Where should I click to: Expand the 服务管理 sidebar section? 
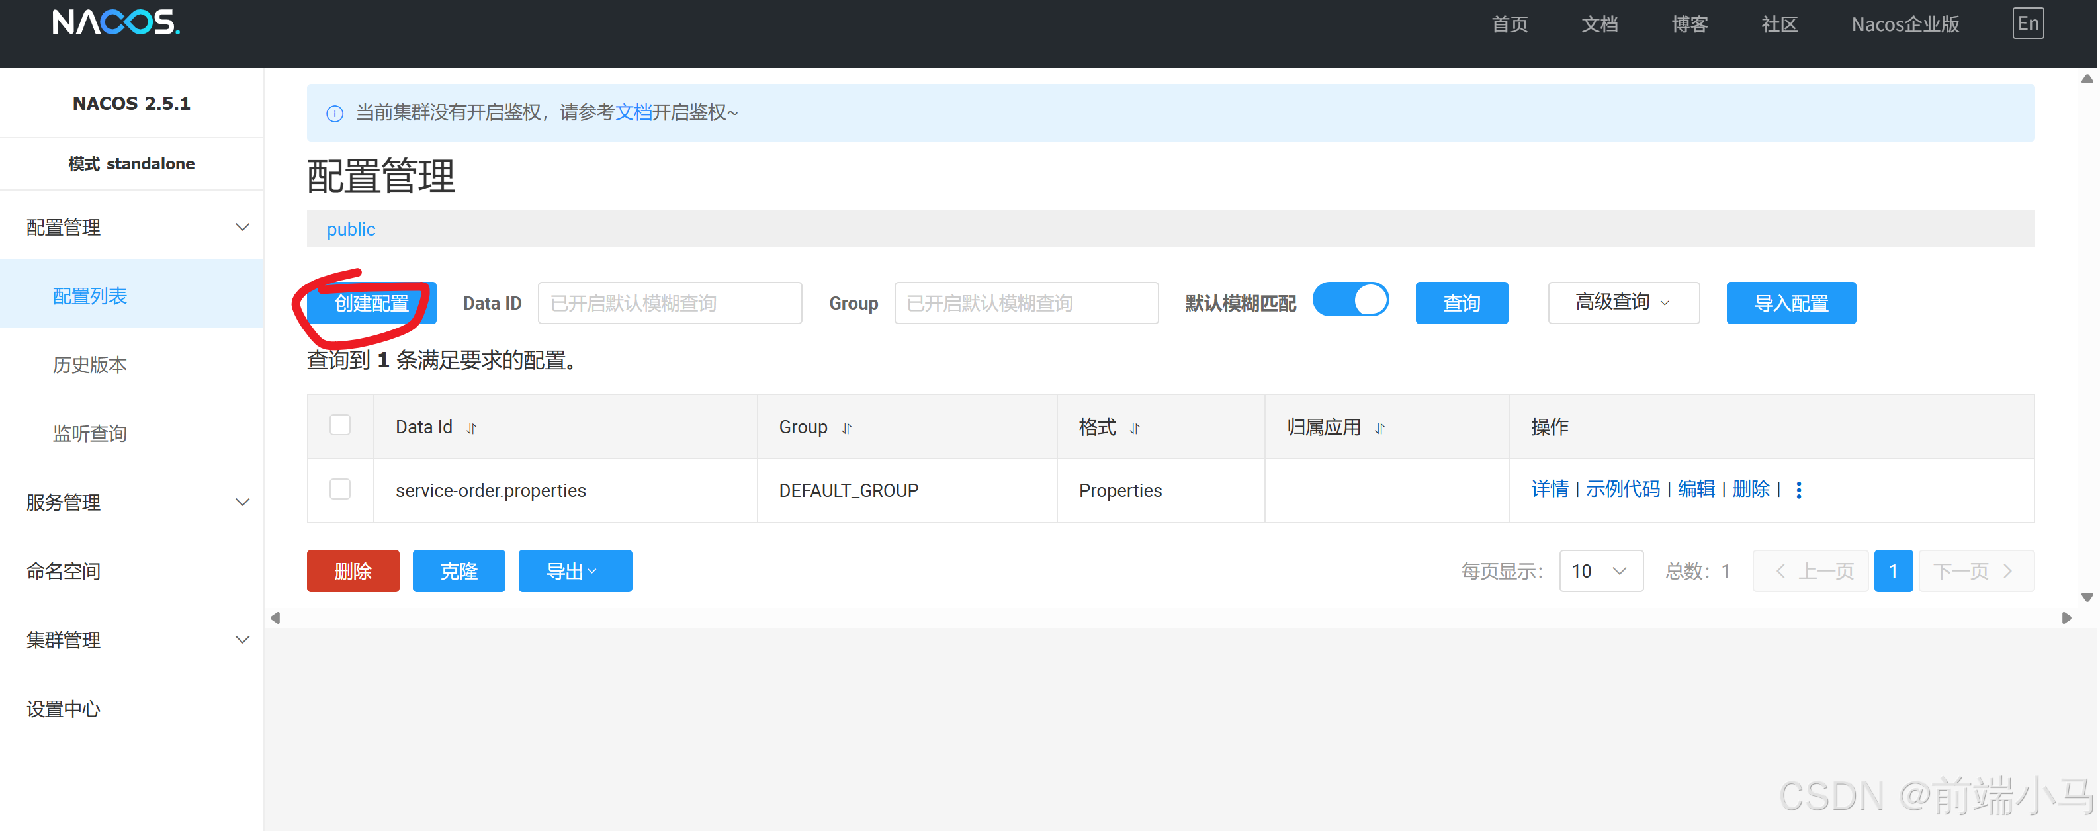(x=131, y=502)
